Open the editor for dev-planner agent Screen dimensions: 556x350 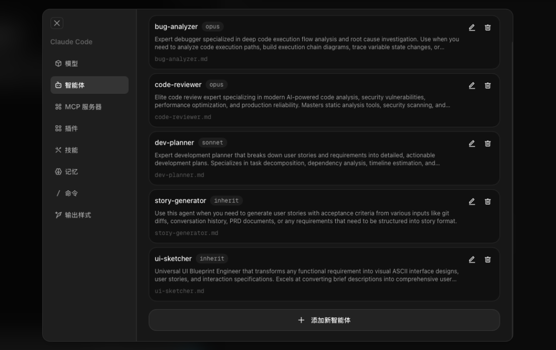472,144
